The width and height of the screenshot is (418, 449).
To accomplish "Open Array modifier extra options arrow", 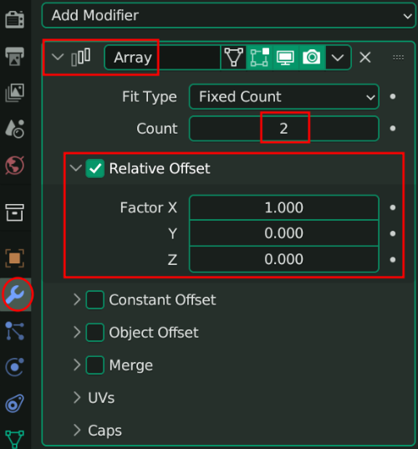I will click(x=338, y=57).
